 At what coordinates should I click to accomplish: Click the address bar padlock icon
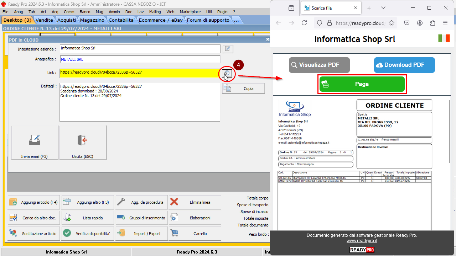point(329,23)
